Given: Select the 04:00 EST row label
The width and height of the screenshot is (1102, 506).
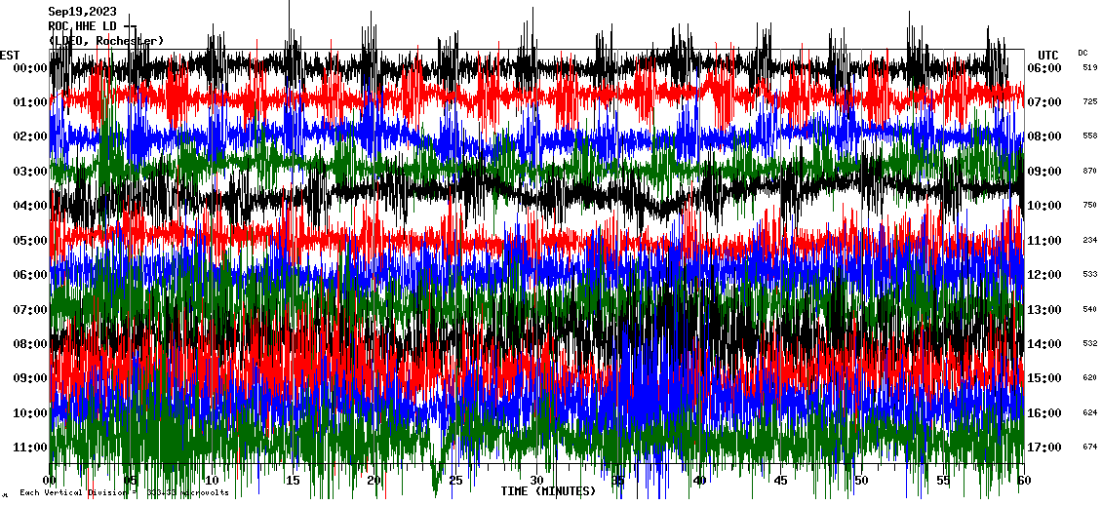Looking at the screenshot, I should [x=30, y=205].
